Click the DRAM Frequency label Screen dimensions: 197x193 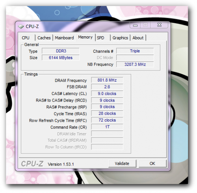point(71,80)
